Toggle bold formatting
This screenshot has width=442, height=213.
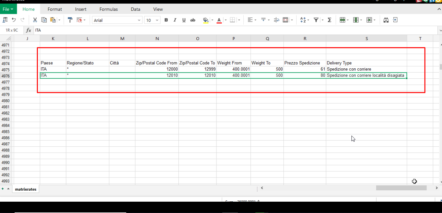click(166, 20)
